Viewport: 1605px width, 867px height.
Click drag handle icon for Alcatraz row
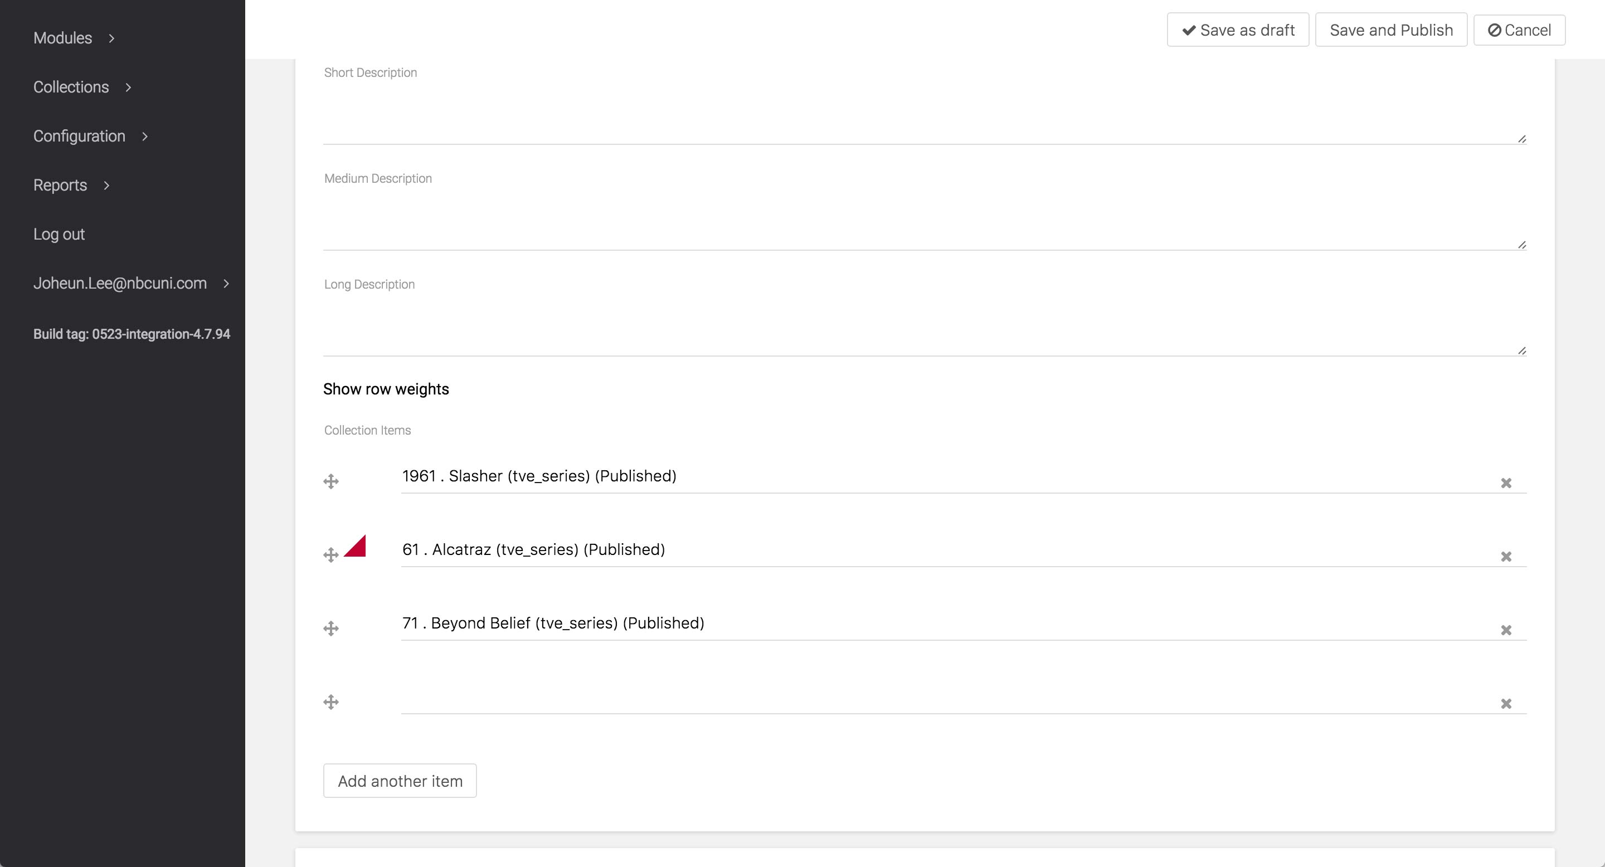point(331,555)
